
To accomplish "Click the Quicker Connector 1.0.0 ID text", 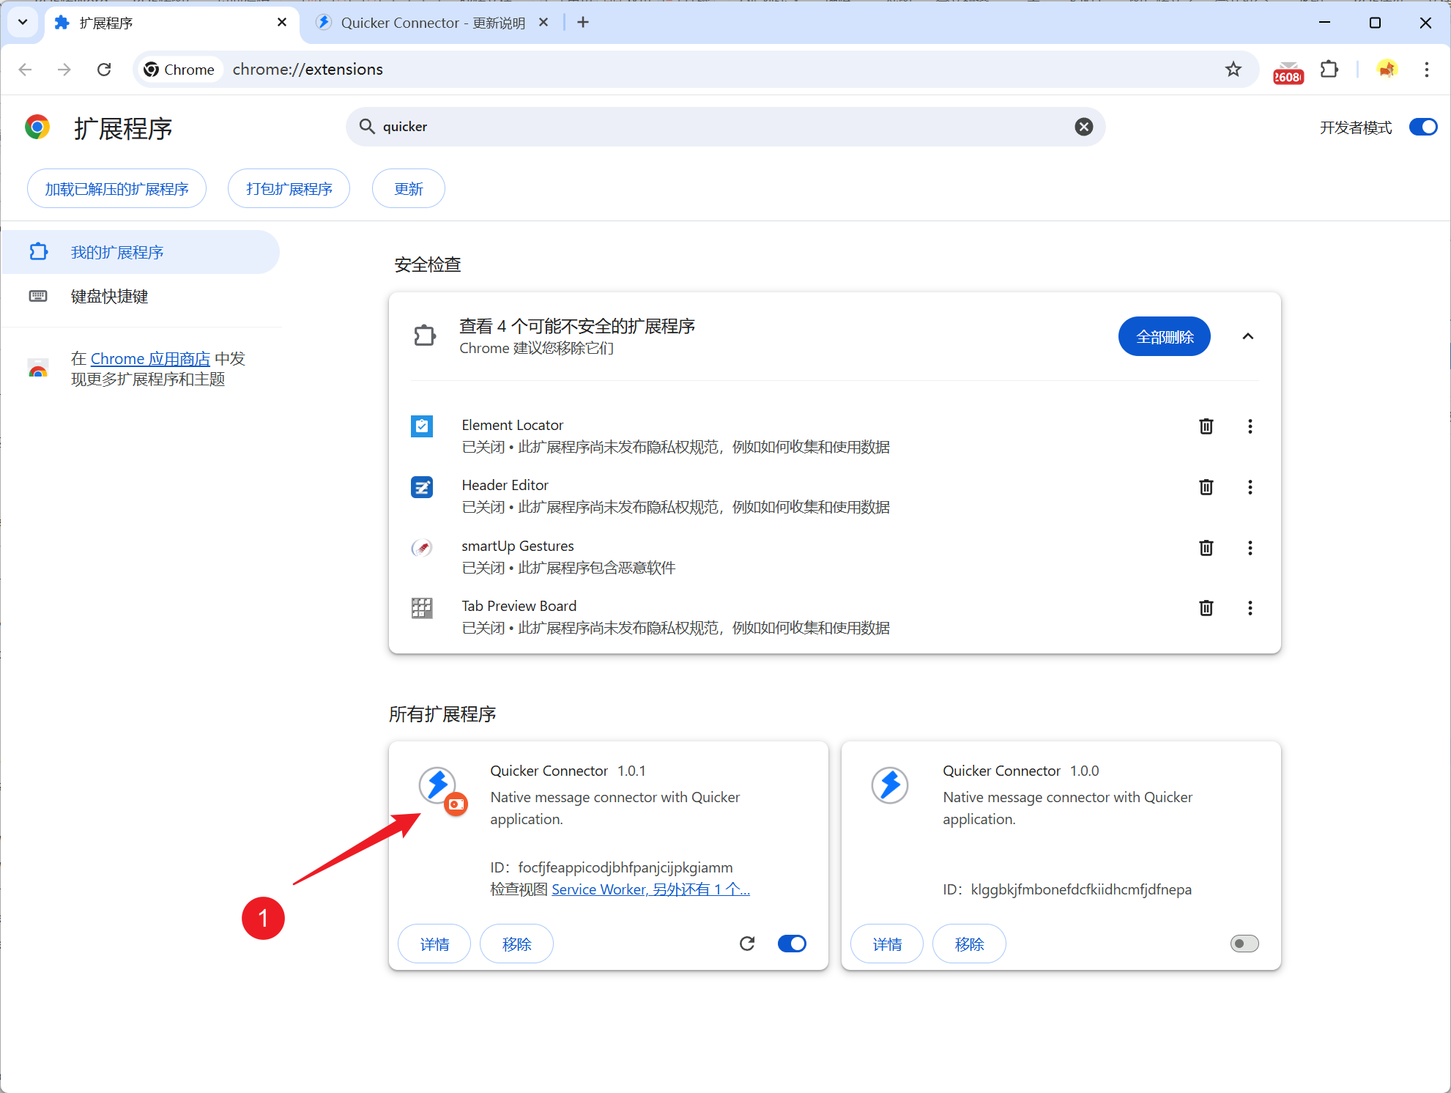I will tap(1067, 889).
